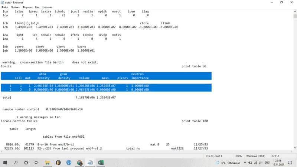Image resolution: width=297 pixels, height=167 pixels.
Task: Open the Вид menu
Action: click(37, 7)
